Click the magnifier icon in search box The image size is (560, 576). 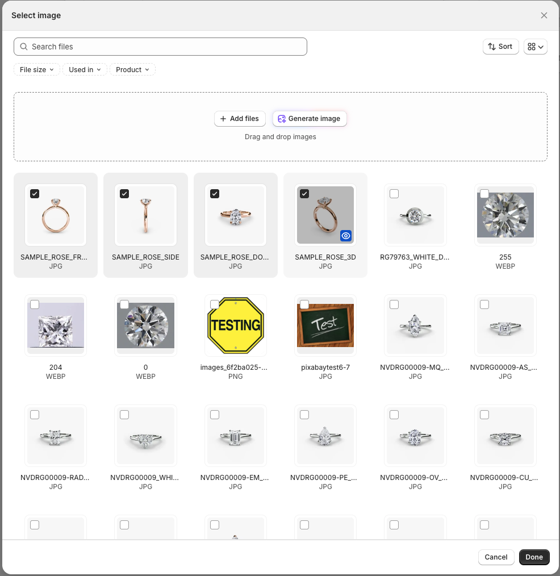click(x=24, y=47)
